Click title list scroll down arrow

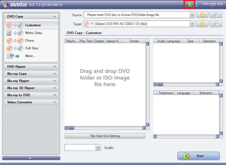click(x=147, y=125)
